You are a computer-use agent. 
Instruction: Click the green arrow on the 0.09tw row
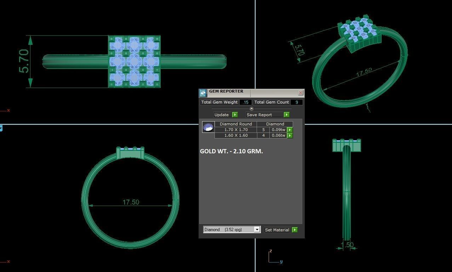[x=290, y=130]
